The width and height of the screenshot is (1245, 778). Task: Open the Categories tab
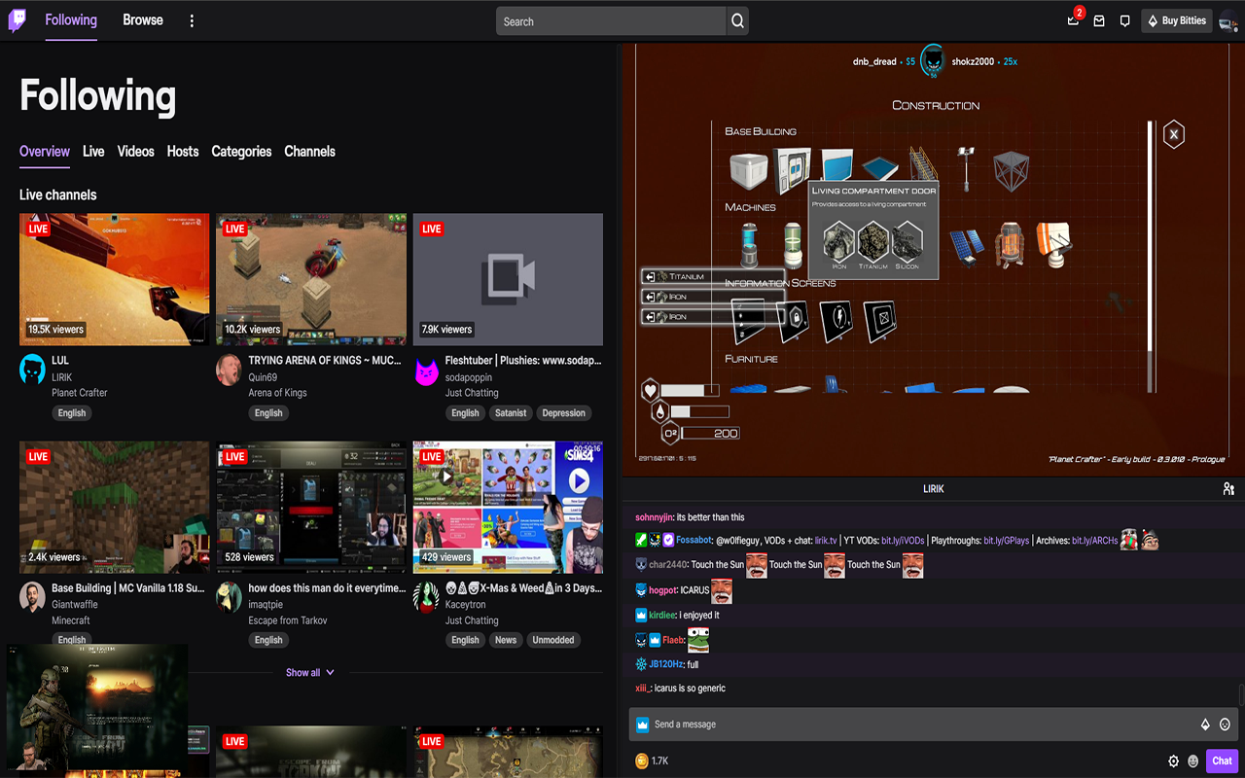(x=241, y=151)
